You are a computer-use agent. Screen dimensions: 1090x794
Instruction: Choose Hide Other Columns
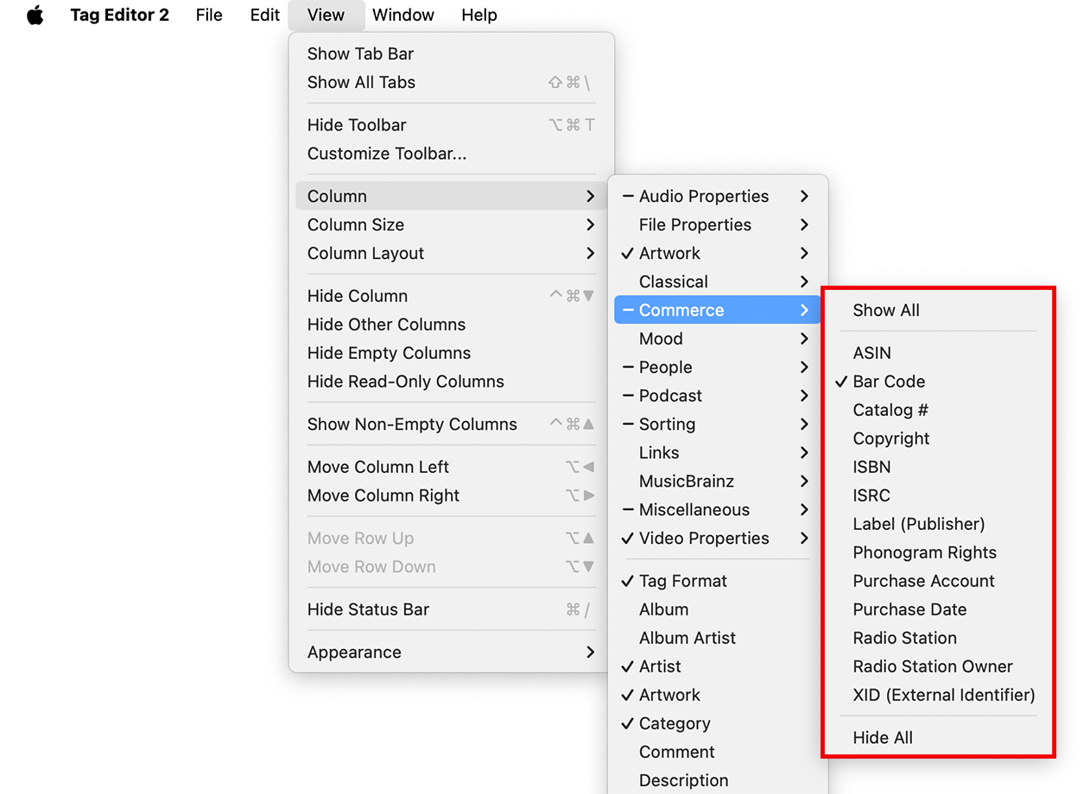click(451, 325)
